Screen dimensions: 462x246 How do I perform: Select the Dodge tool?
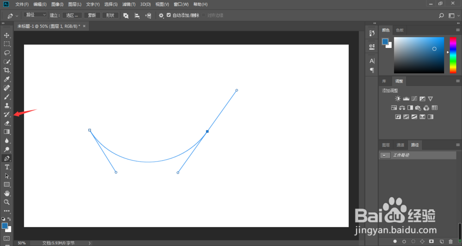[7, 150]
